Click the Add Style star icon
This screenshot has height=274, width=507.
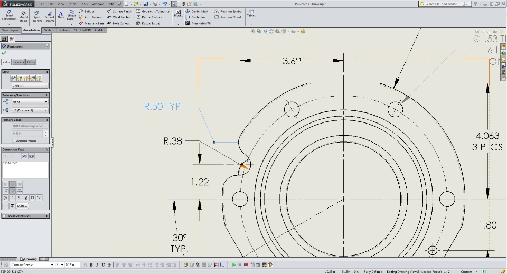(x=20, y=79)
